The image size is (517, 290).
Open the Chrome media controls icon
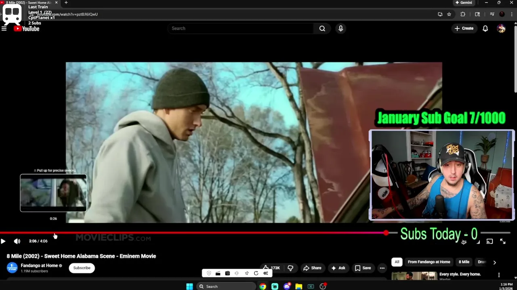point(492,14)
